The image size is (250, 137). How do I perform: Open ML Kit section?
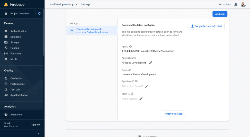point(14,59)
